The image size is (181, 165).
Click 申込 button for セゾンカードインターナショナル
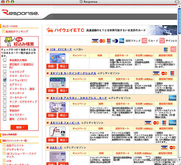pos(63,90)
